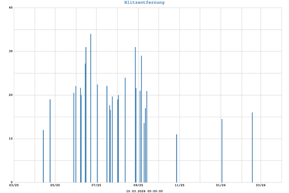Click the Blitzentfernung chart title
This screenshot has width=289, height=193.
click(x=144, y=3)
